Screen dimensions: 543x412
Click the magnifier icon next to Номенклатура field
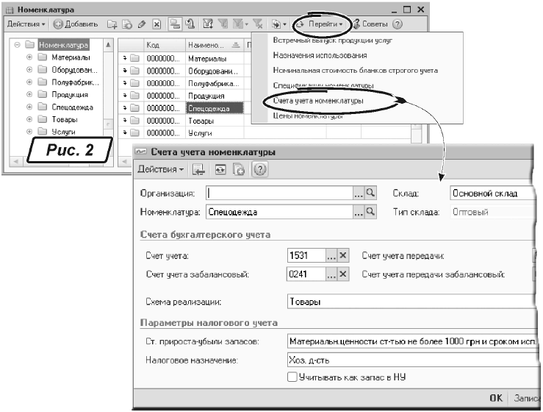370,213
